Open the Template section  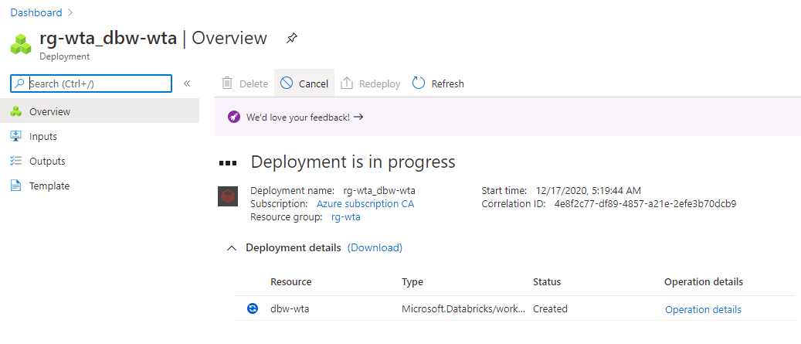click(x=49, y=186)
